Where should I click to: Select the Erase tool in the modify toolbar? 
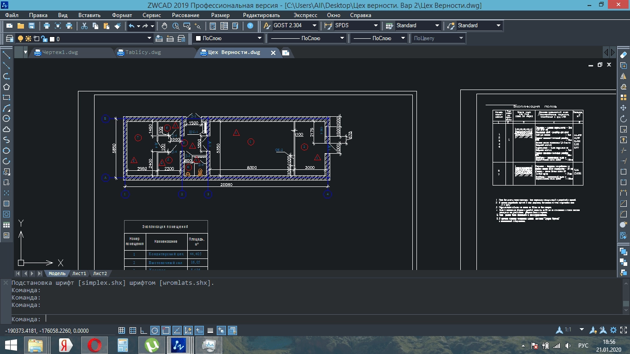coord(624,55)
